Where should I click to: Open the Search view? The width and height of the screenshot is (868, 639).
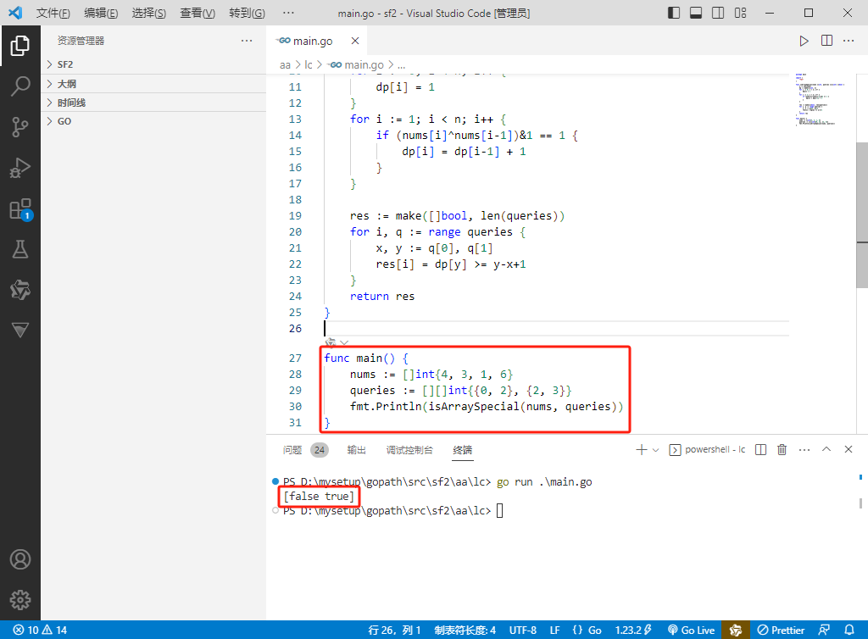point(20,86)
